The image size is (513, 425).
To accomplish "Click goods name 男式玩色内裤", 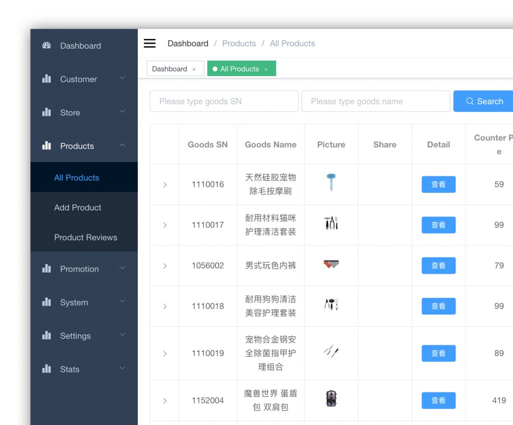I will click(271, 266).
